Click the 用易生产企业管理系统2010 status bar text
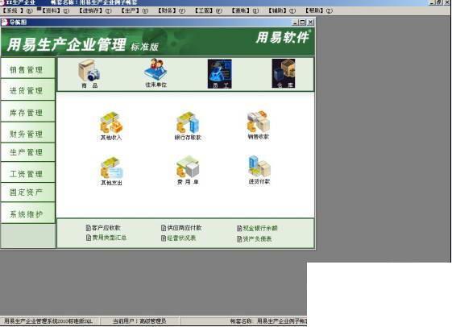Image resolution: width=452 pixels, height=327 pixels. click(48, 321)
